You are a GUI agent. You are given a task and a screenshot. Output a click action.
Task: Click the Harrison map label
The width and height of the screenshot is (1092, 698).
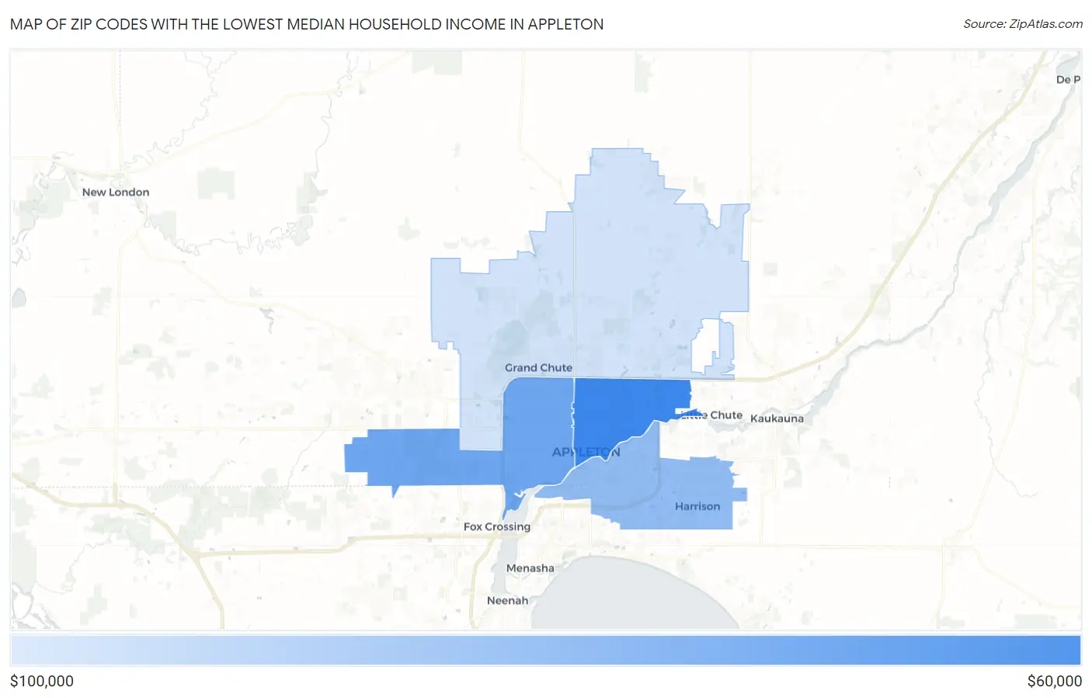pyautogui.click(x=697, y=506)
